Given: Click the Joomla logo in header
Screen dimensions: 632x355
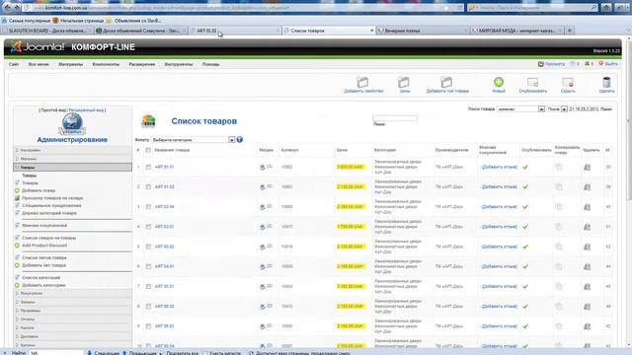Looking at the screenshot, I should [x=38, y=47].
